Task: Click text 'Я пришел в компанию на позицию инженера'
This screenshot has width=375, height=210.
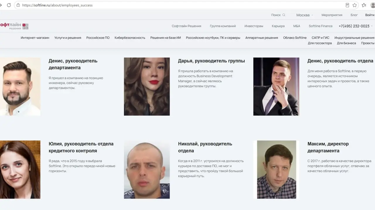Action: click(76, 83)
